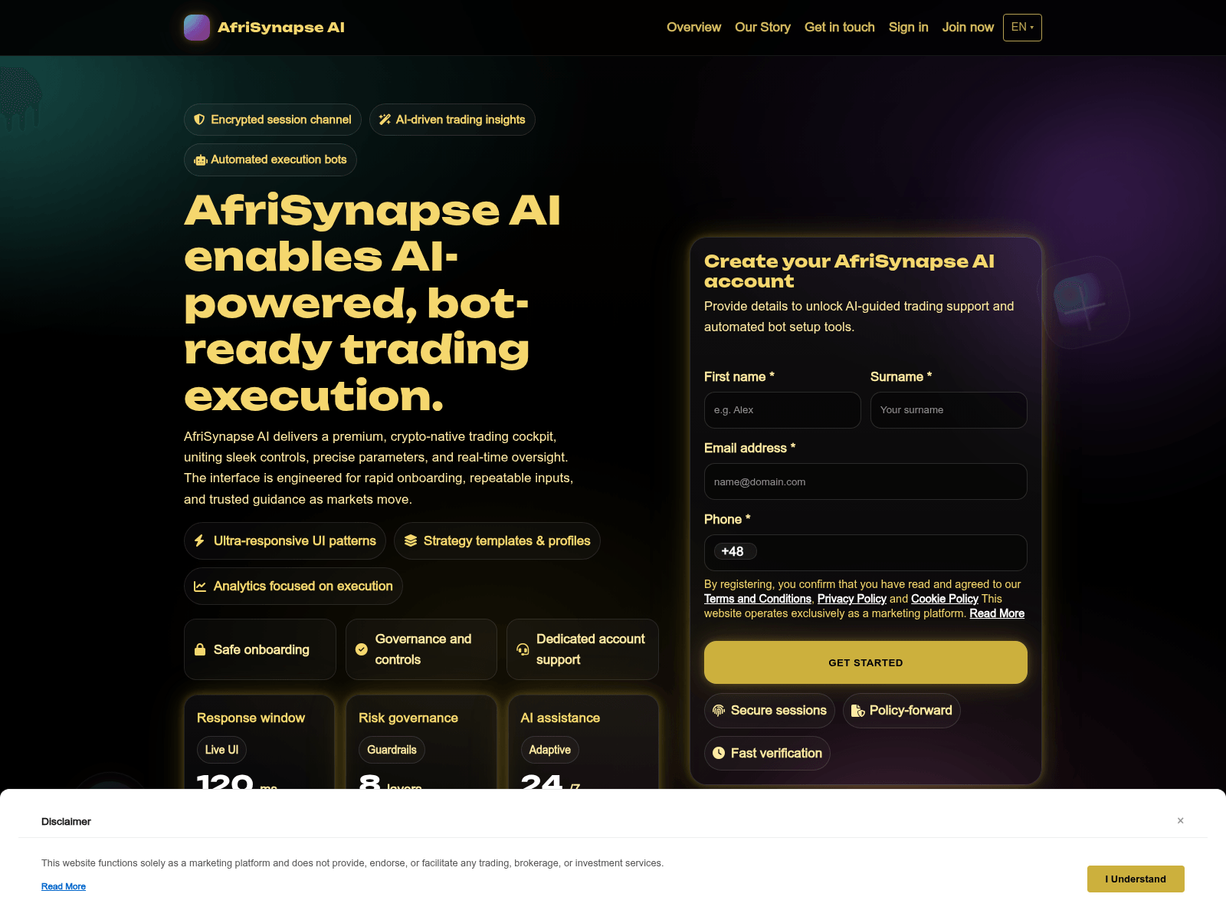Click the I Understand button
Viewport: 1226px width, 920px height.
click(1136, 879)
